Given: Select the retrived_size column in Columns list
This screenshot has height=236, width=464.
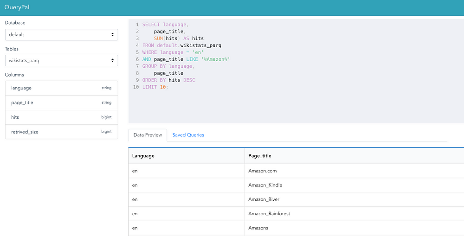Looking at the screenshot, I should (x=62, y=132).
